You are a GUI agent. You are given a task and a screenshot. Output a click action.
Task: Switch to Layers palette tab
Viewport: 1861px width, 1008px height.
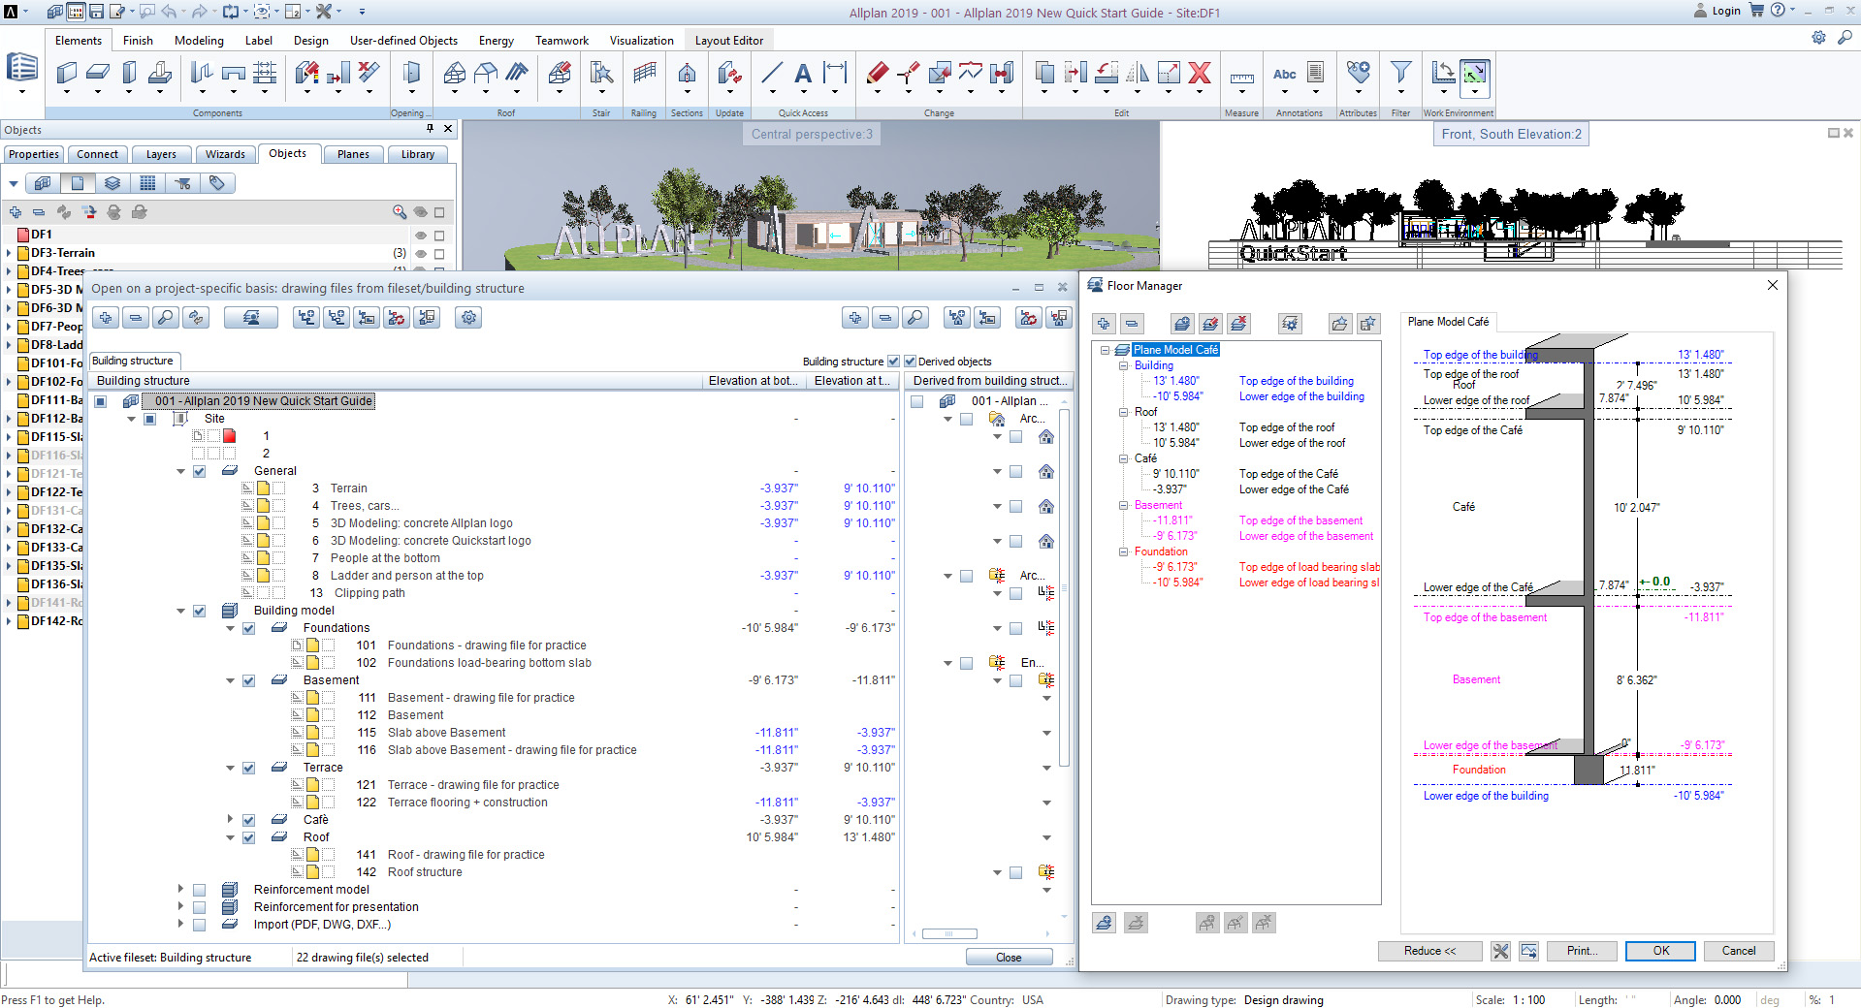point(161,154)
